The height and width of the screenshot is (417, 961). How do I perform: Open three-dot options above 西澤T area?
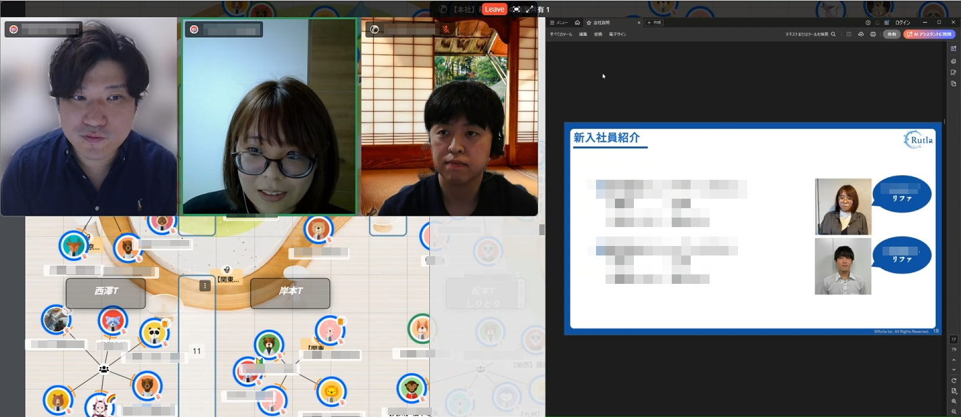click(x=205, y=286)
